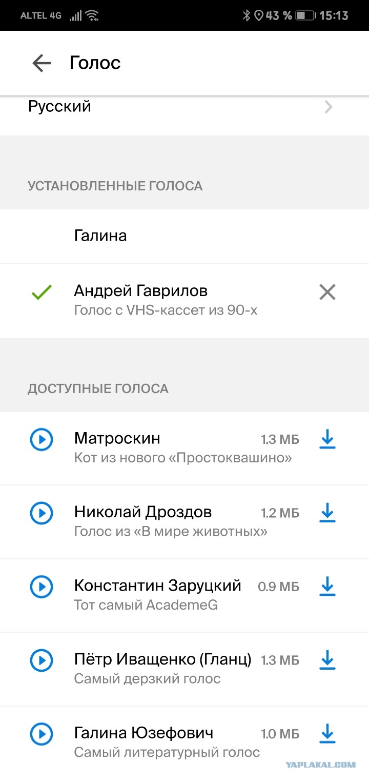Image resolution: width=369 pixels, height=780 pixels.
Task: Tap the chevron next to Русский
Action: [x=329, y=107]
